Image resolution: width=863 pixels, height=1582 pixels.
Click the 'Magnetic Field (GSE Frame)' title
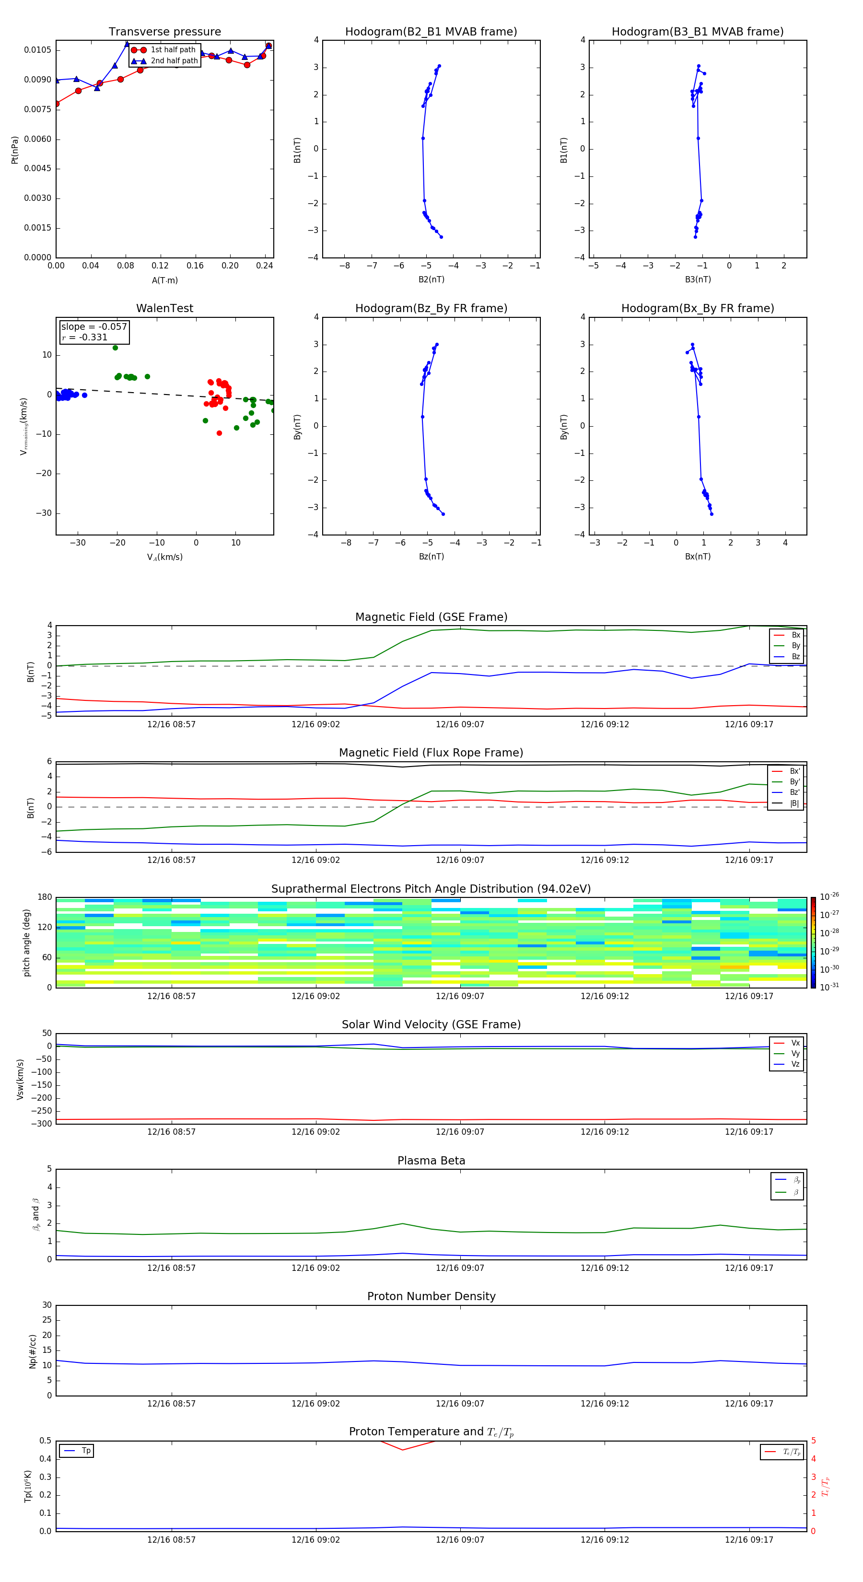[x=431, y=617]
